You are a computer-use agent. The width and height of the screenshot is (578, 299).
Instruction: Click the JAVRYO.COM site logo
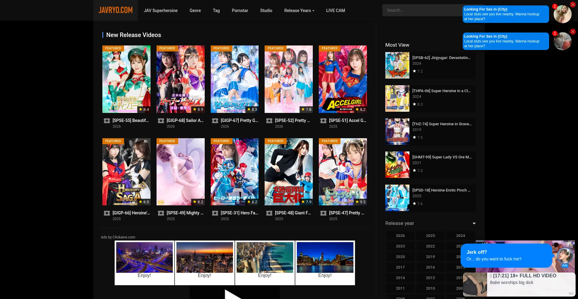click(115, 10)
